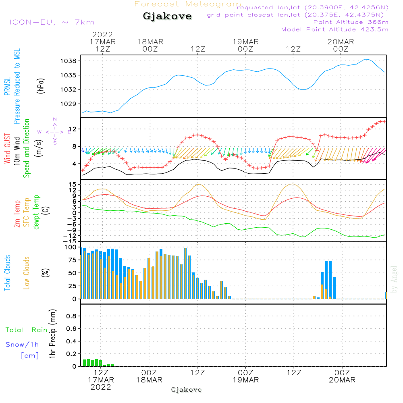The image size is (403, 403).
Task: Select the 25 value on cloud axis
Action: click(73, 286)
